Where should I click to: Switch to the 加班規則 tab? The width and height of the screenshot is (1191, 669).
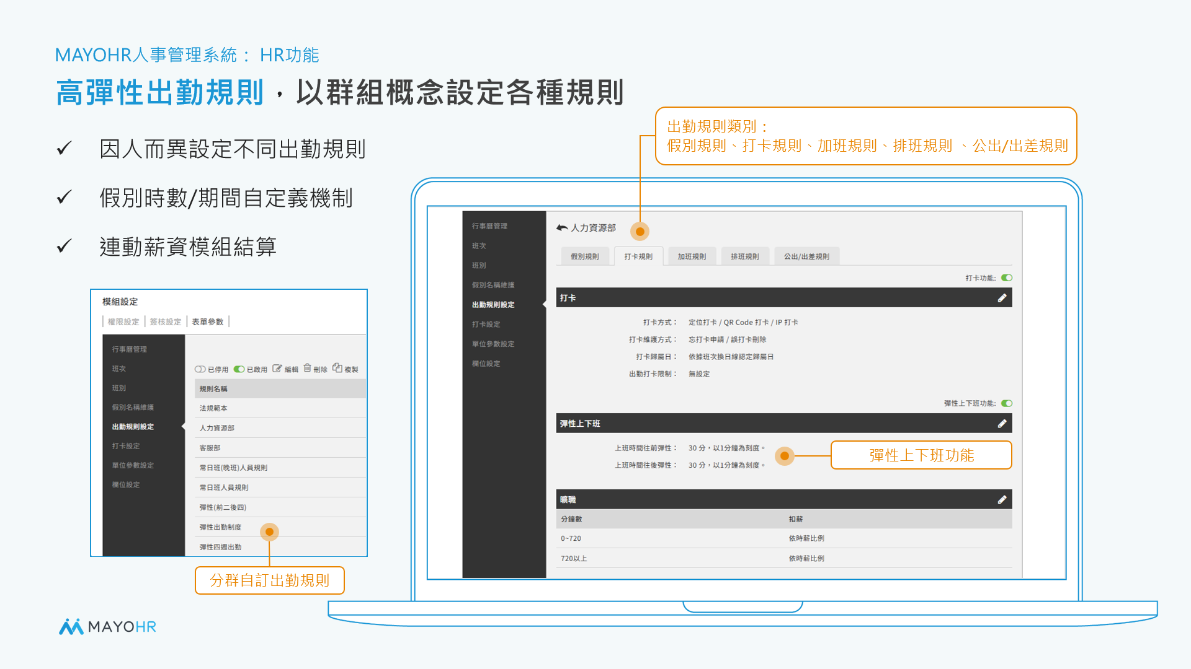click(692, 256)
